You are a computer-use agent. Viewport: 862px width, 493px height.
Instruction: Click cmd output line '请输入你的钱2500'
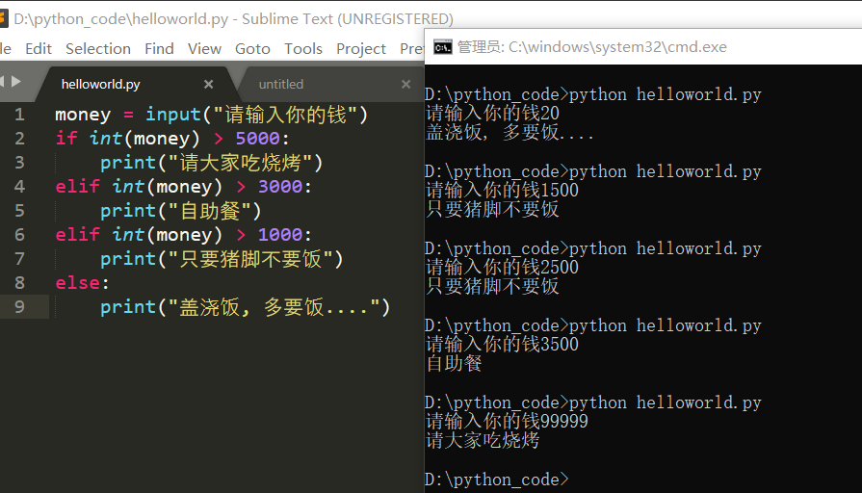[503, 267]
